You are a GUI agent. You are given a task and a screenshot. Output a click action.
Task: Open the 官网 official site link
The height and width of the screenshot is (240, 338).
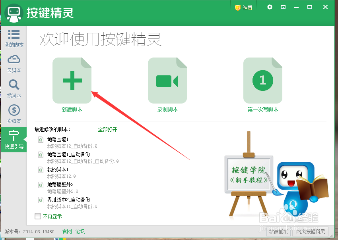tap(67, 231)
